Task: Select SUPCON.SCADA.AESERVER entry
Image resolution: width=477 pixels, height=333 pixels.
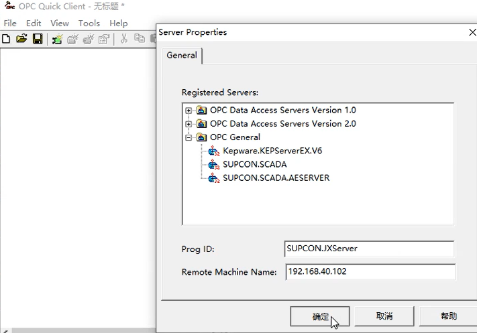Action: click(276, 178)
